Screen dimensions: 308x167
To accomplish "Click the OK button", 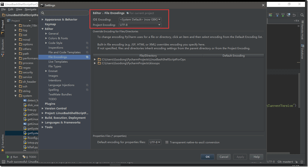I will point(207,157).
